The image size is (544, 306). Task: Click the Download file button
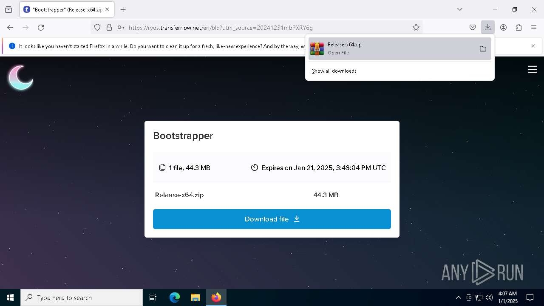pos(272,219)
